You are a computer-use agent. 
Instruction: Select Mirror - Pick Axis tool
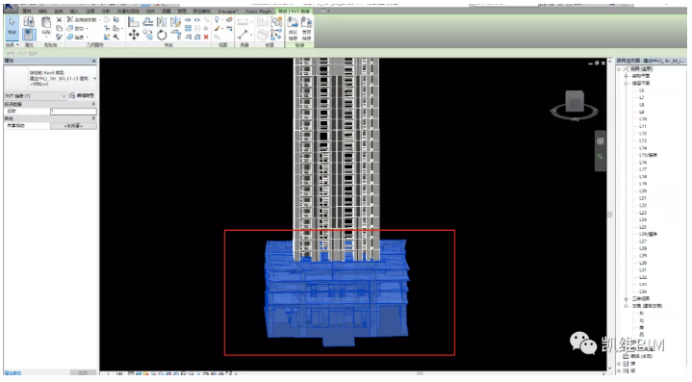(162, 21)
